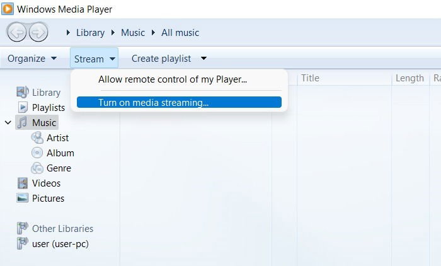Click the Videos filmstrip icon
This screenshot has width=441, height=266.
(x=23, y=183)
